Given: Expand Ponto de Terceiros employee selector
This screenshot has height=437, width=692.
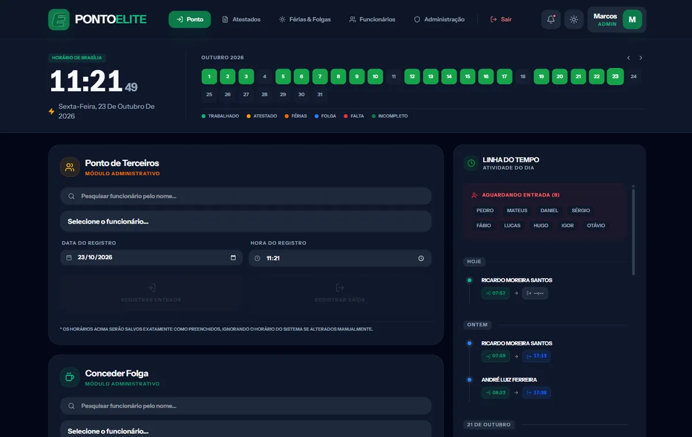Looking at the screenshot, I should (246, 221).
